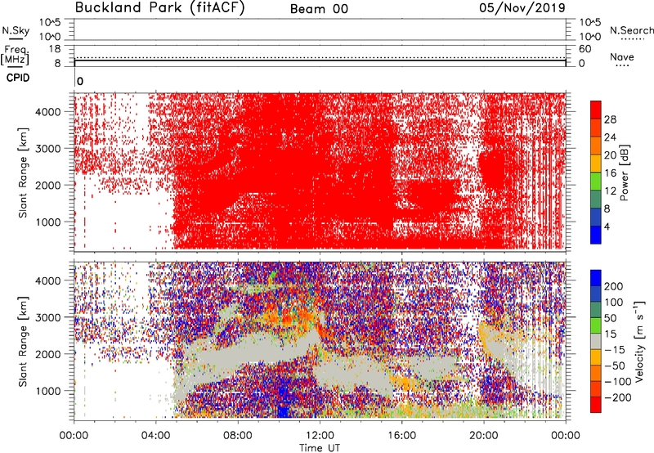Screen dimensions: 654x453
Task: Select the Power [dB] colorbar title
Action: point(624,173)
